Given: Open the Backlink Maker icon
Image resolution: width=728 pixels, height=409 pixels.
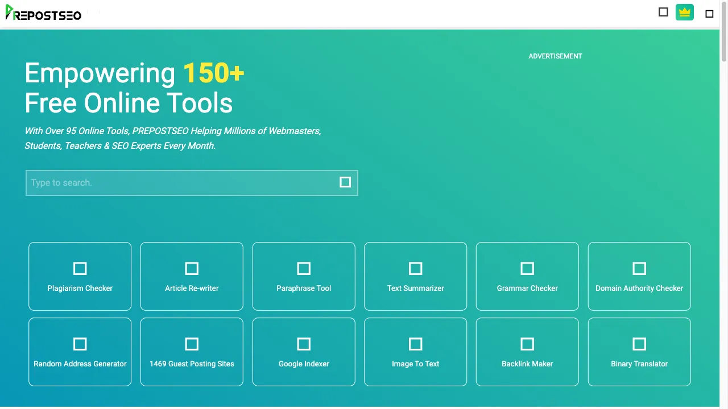Looking at the screenshot, I should click(527, 344).
